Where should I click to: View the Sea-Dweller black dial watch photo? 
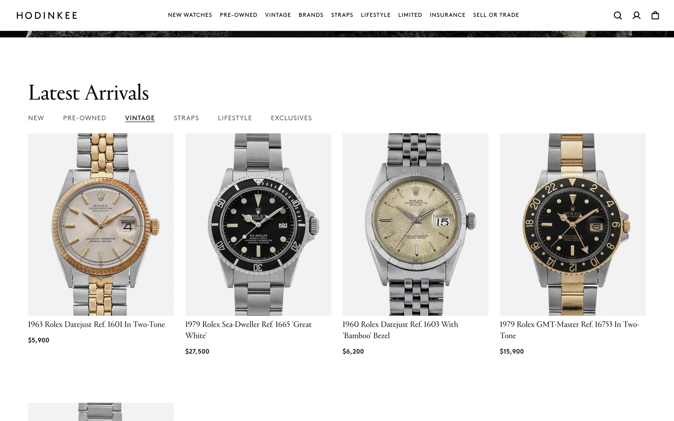[x=258, y=225]
